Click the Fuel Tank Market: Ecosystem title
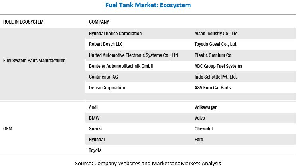 [148, 6]
